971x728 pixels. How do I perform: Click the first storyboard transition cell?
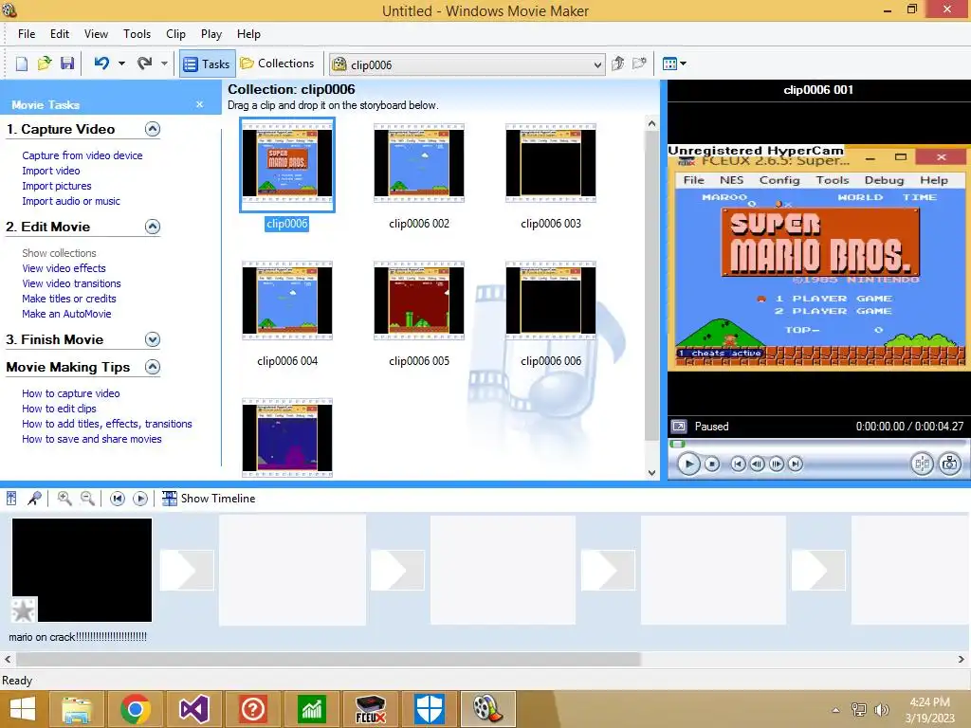pyautogui.click(x=187, y=570)
